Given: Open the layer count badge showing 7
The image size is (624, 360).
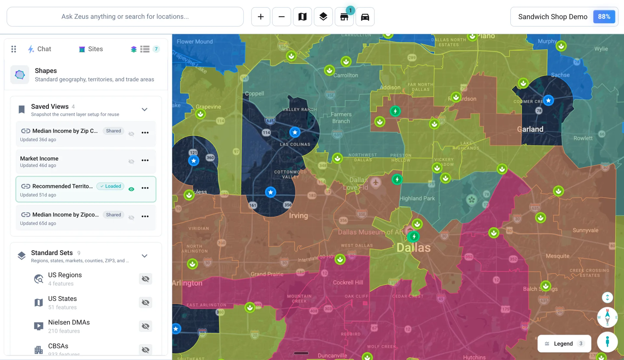Looking at the screenshot, I should tap(156, 49).
